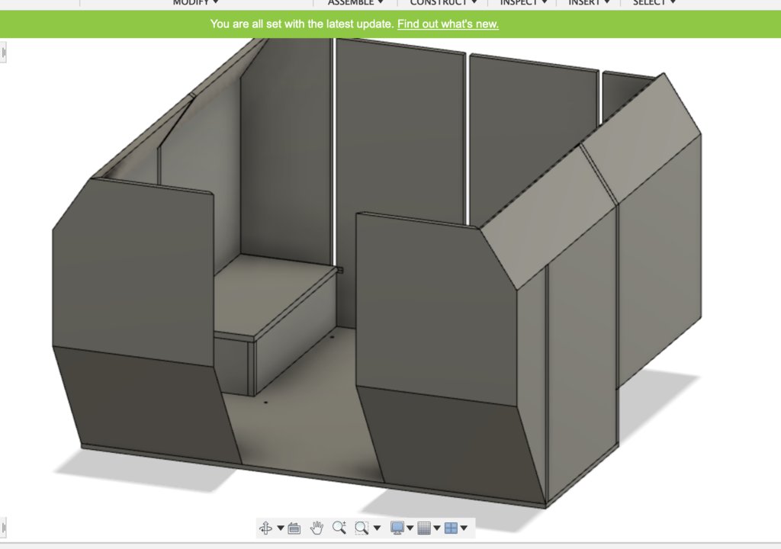Viewport: 781px width, 549px height.
Task: Click the Grid and Snaps icon
Action: pyautogui.click(x=424, y=528)
